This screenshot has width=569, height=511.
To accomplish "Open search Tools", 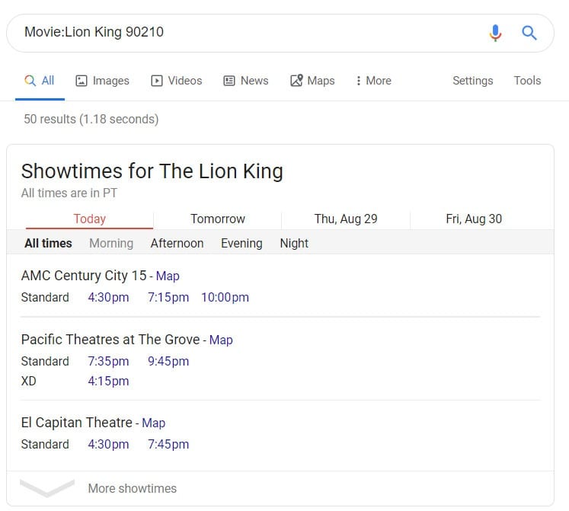I will point(527,81).
